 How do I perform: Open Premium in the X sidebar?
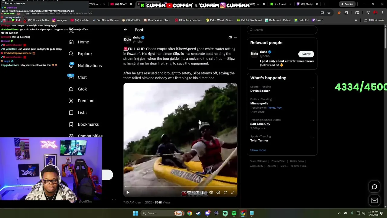click(x=82, y=101)
